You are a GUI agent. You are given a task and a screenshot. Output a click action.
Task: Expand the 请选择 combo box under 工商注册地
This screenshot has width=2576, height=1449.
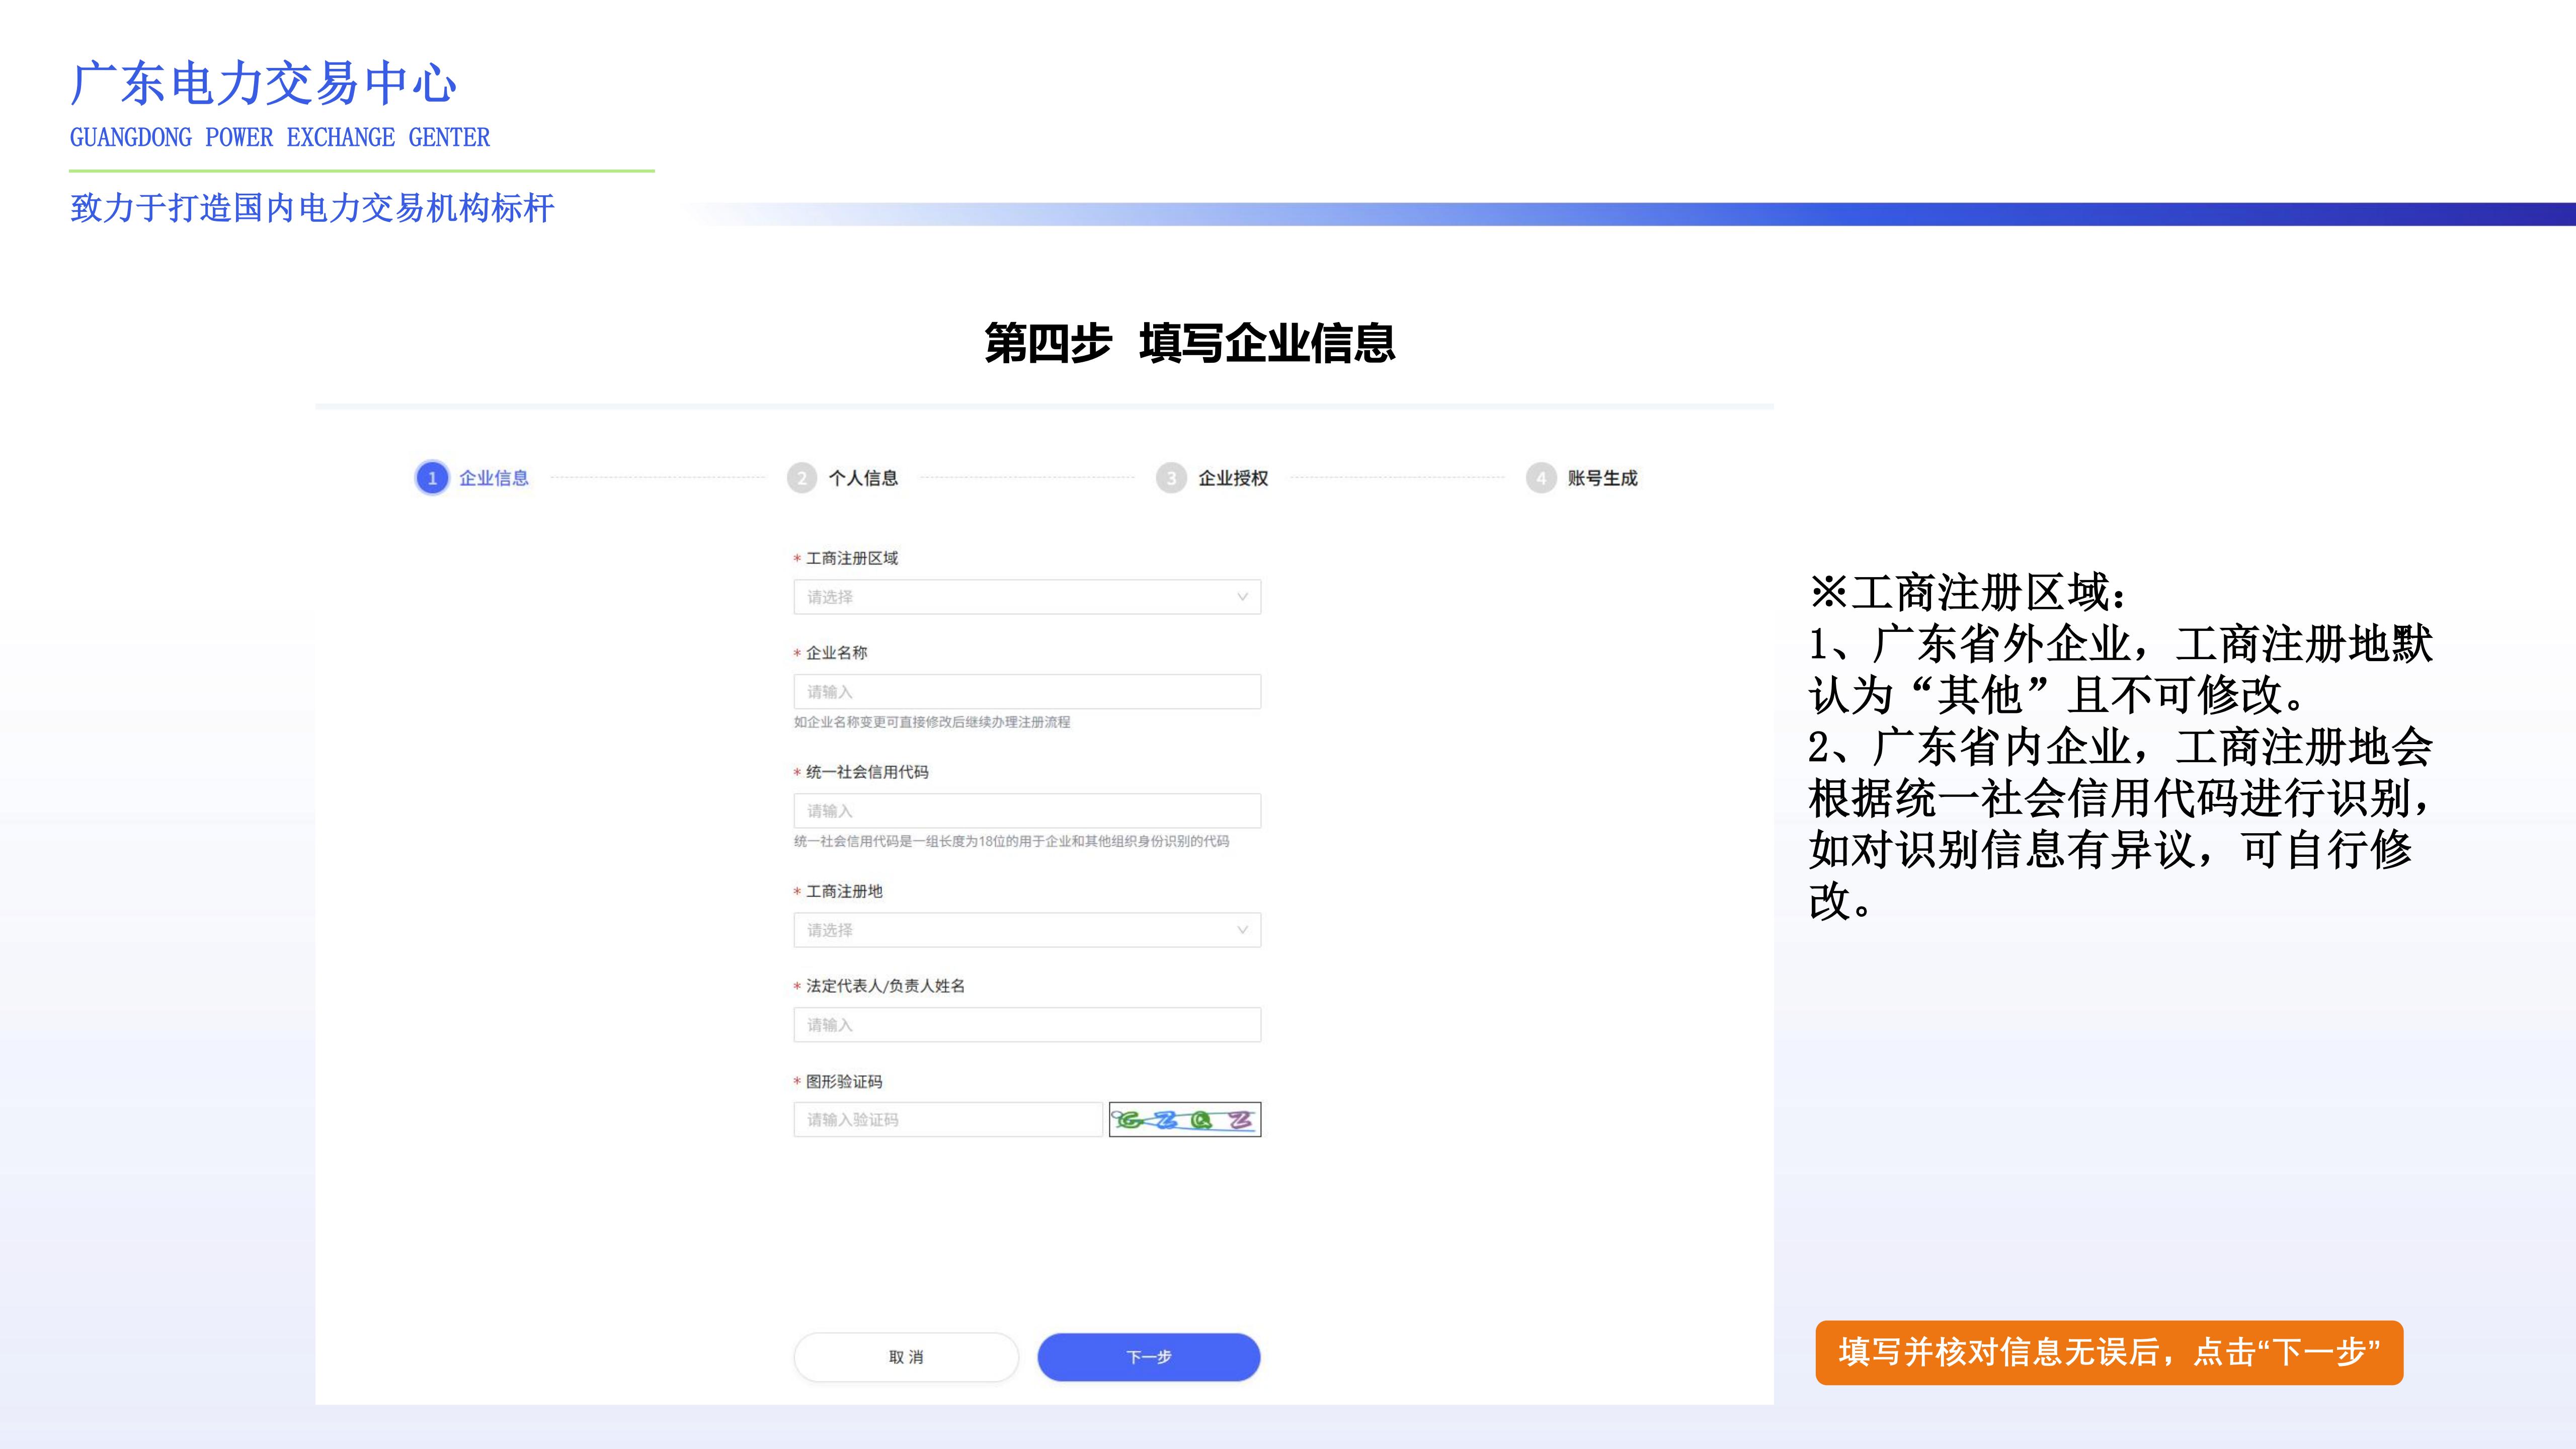(1025, 930)
